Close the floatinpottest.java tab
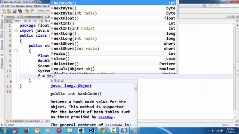Image resolution: width=239 pixels, height=134 pixels. (x=46, y=17)
